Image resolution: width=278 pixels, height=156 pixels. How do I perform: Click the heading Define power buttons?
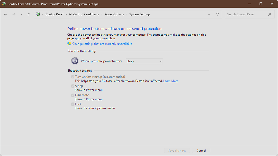point(114,29)
